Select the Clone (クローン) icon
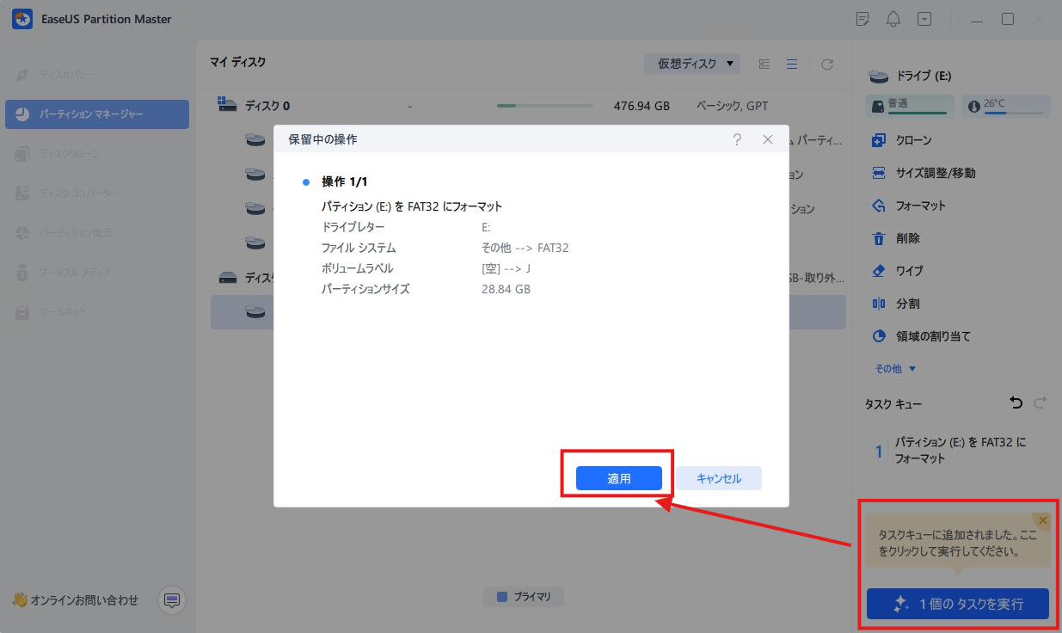Screen dimensions: 1062x633 point(878,140)
